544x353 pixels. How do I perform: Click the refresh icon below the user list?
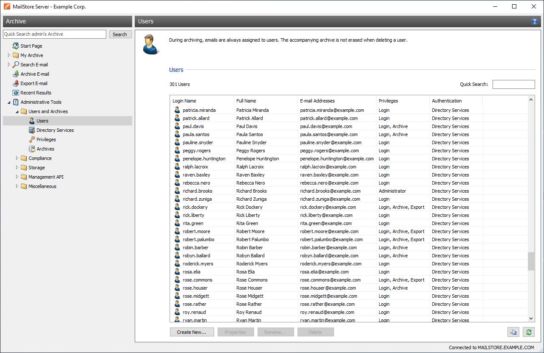pos(529,332)
